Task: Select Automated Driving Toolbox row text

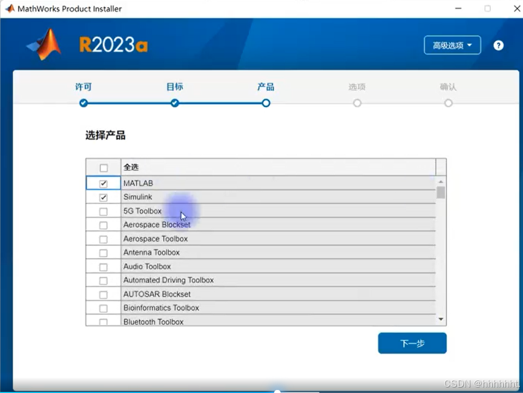Action: (168, 280)
